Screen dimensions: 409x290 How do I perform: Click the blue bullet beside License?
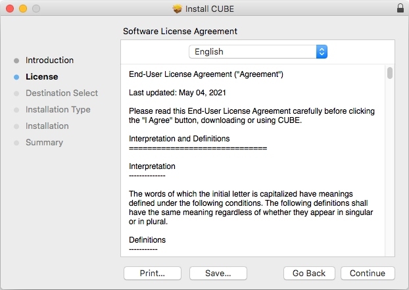pos(16,77)
